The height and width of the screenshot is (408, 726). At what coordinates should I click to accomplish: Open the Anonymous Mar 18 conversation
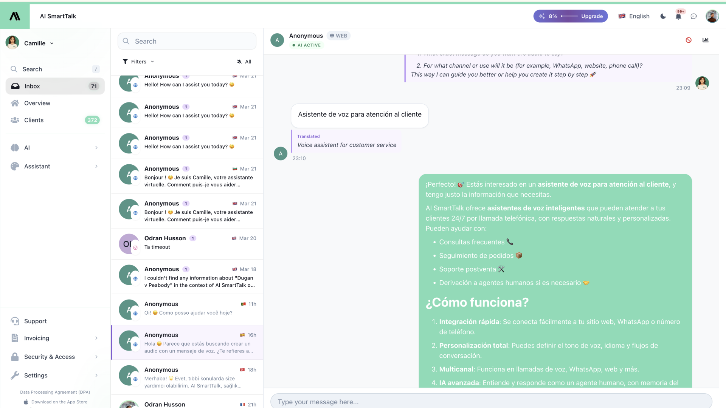click(x=187, y=277)
